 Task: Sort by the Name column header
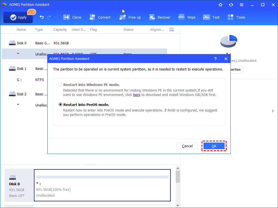pyautogui.click(x=21, y=30)
